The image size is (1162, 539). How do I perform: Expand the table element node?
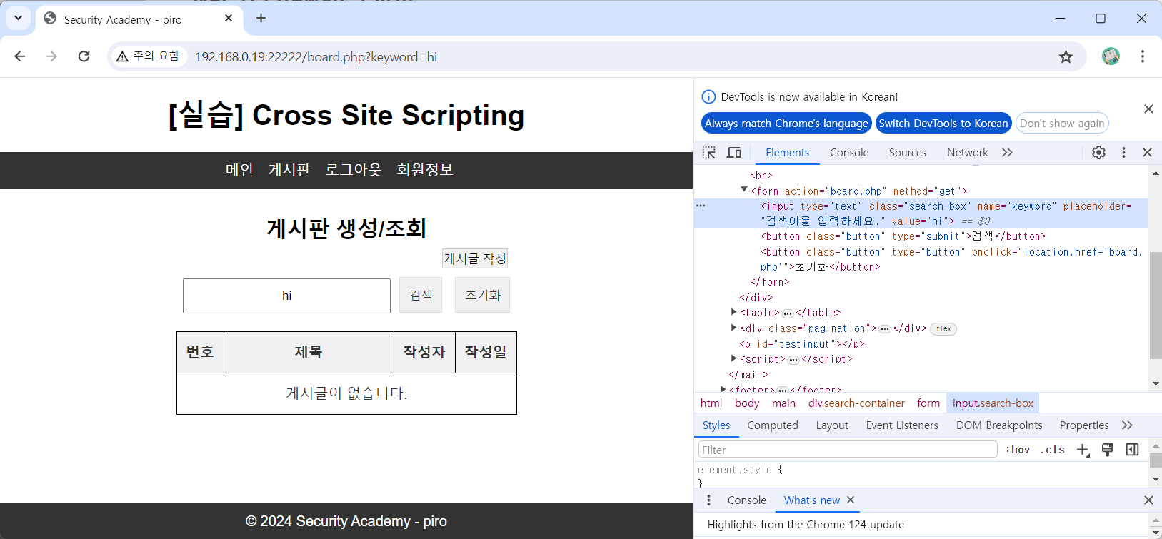point(734,312)
